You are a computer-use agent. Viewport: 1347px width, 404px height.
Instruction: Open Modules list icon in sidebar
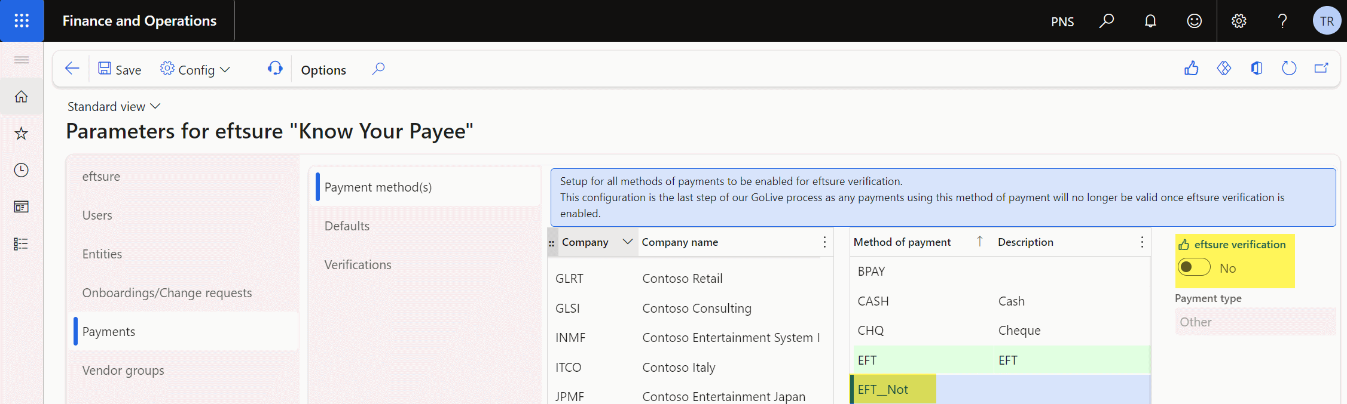22,243
